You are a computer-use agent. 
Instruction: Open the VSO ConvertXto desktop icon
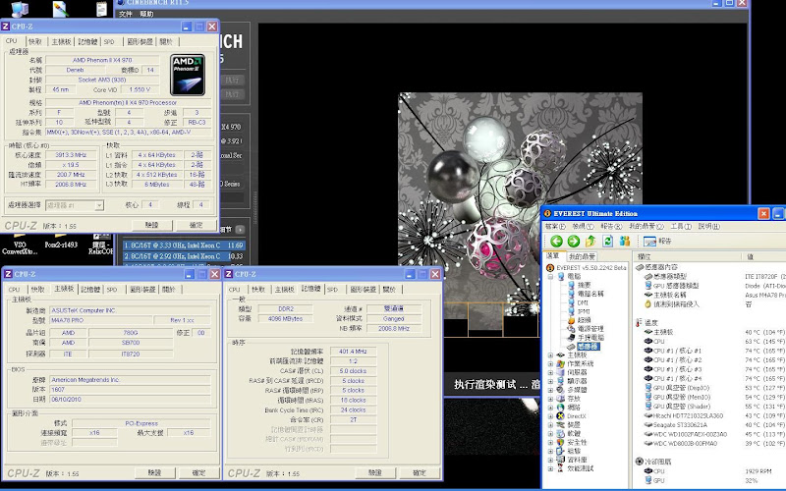pyautogui.click(x=20, y=244)
